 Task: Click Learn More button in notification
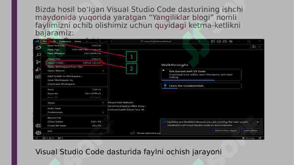[251, 130]
